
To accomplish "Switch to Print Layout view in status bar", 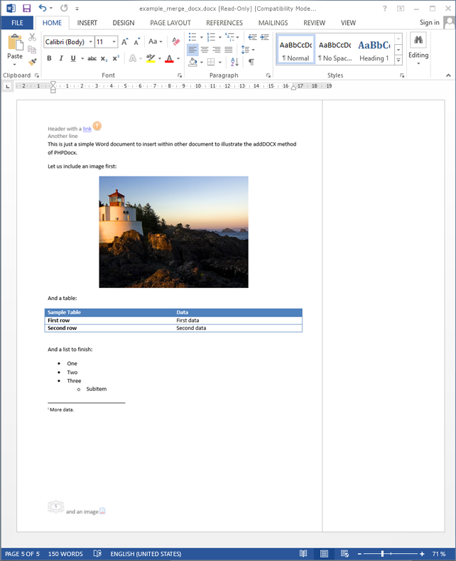I will 324,553.
